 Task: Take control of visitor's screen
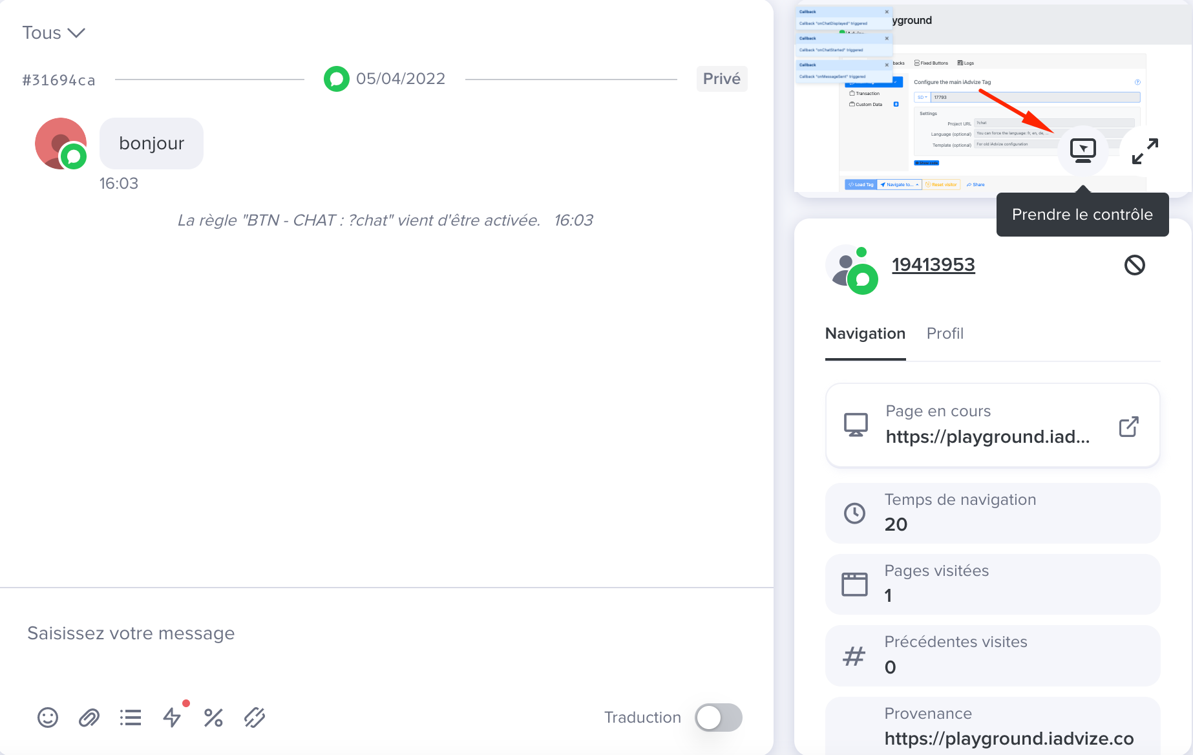tap(1083, 151)
